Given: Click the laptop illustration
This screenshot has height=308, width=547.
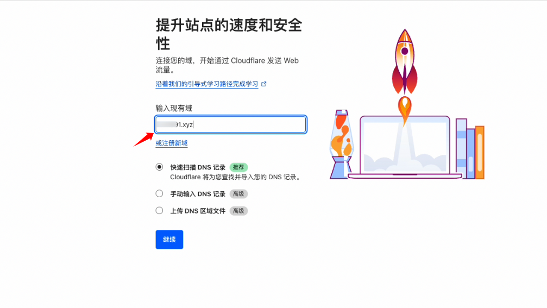Looking at the screenshot, I should [405, 147].
